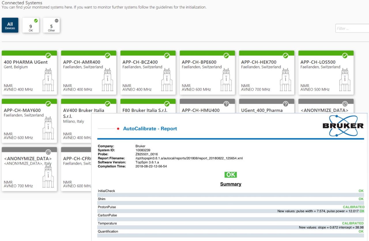
Task: Click question mark status icon on UGent_400_Pharma
Action: pyautogui.click(x=285, y=104)
